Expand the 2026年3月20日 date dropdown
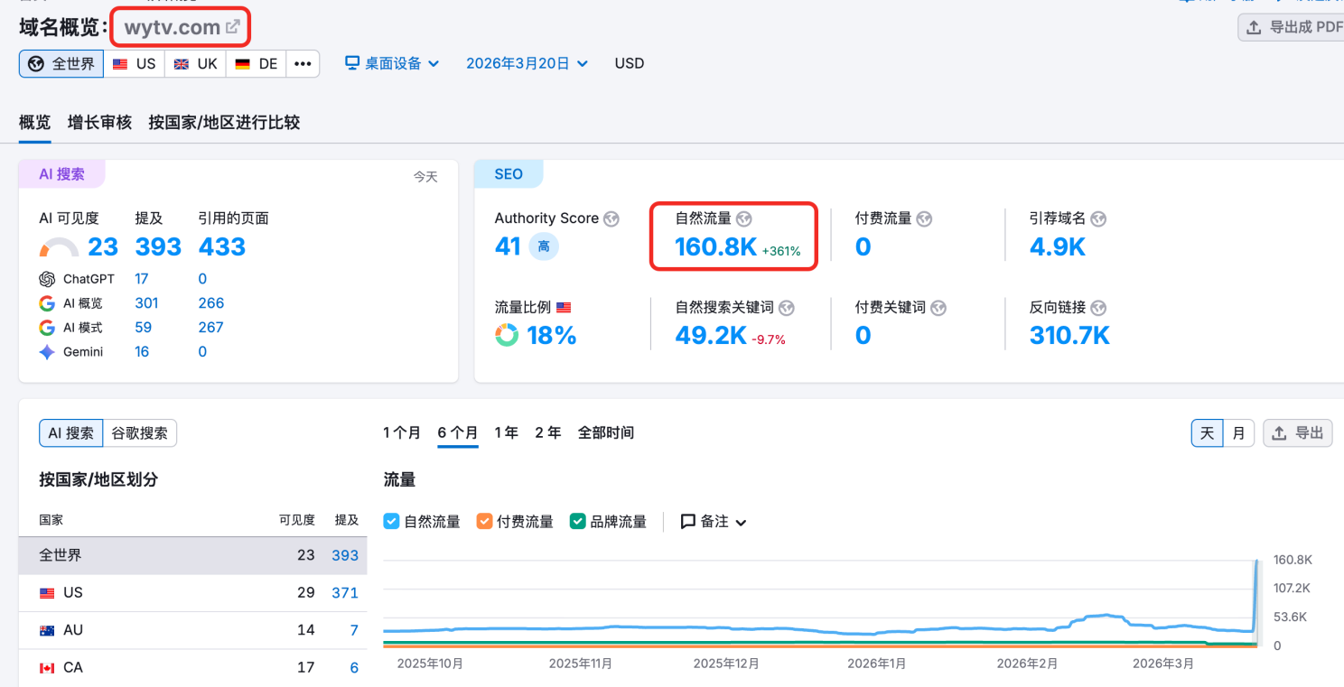This screenshot has height=687, width=1344. (527, 63)
